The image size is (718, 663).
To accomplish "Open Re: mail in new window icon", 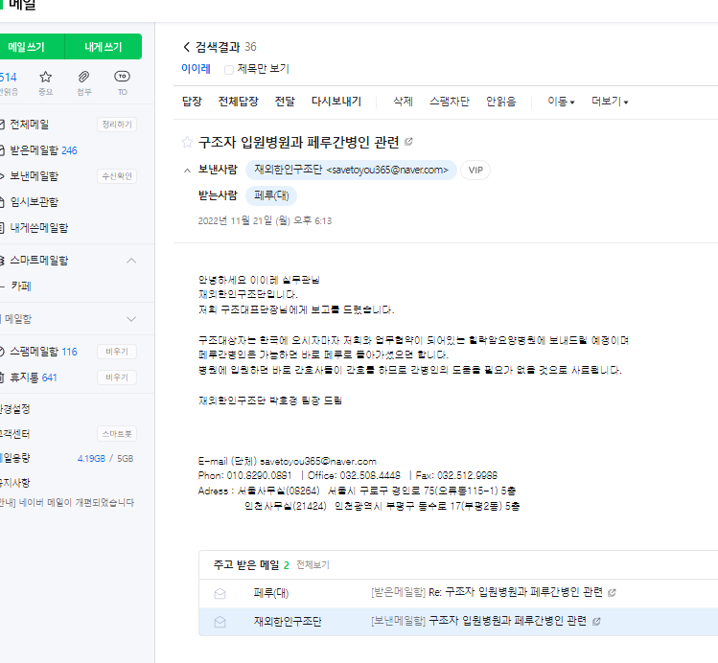I will pos(612,593).
